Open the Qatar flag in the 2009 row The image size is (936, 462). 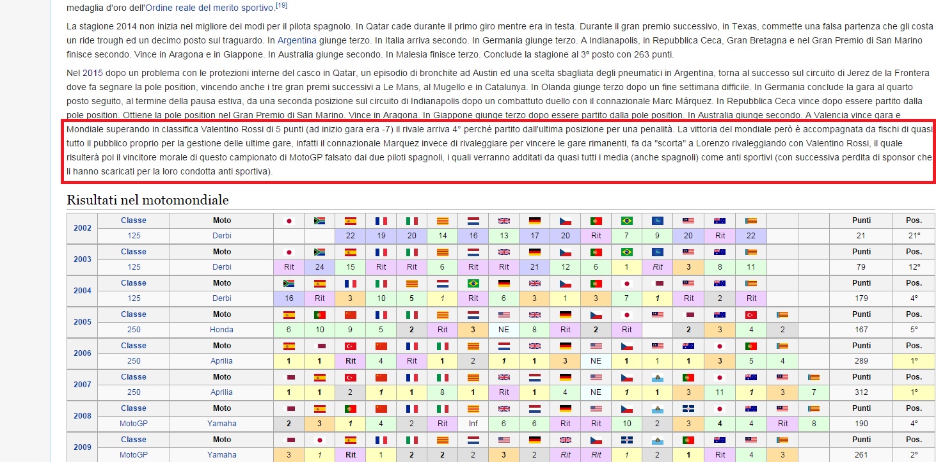pyautogui.click(x=289, y=440)
